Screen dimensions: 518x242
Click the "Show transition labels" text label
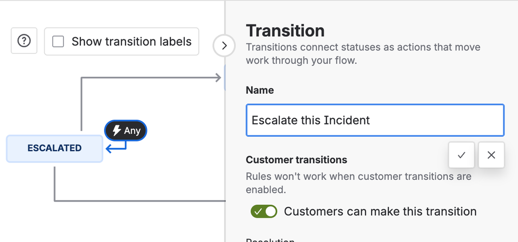tap(131, 42)
